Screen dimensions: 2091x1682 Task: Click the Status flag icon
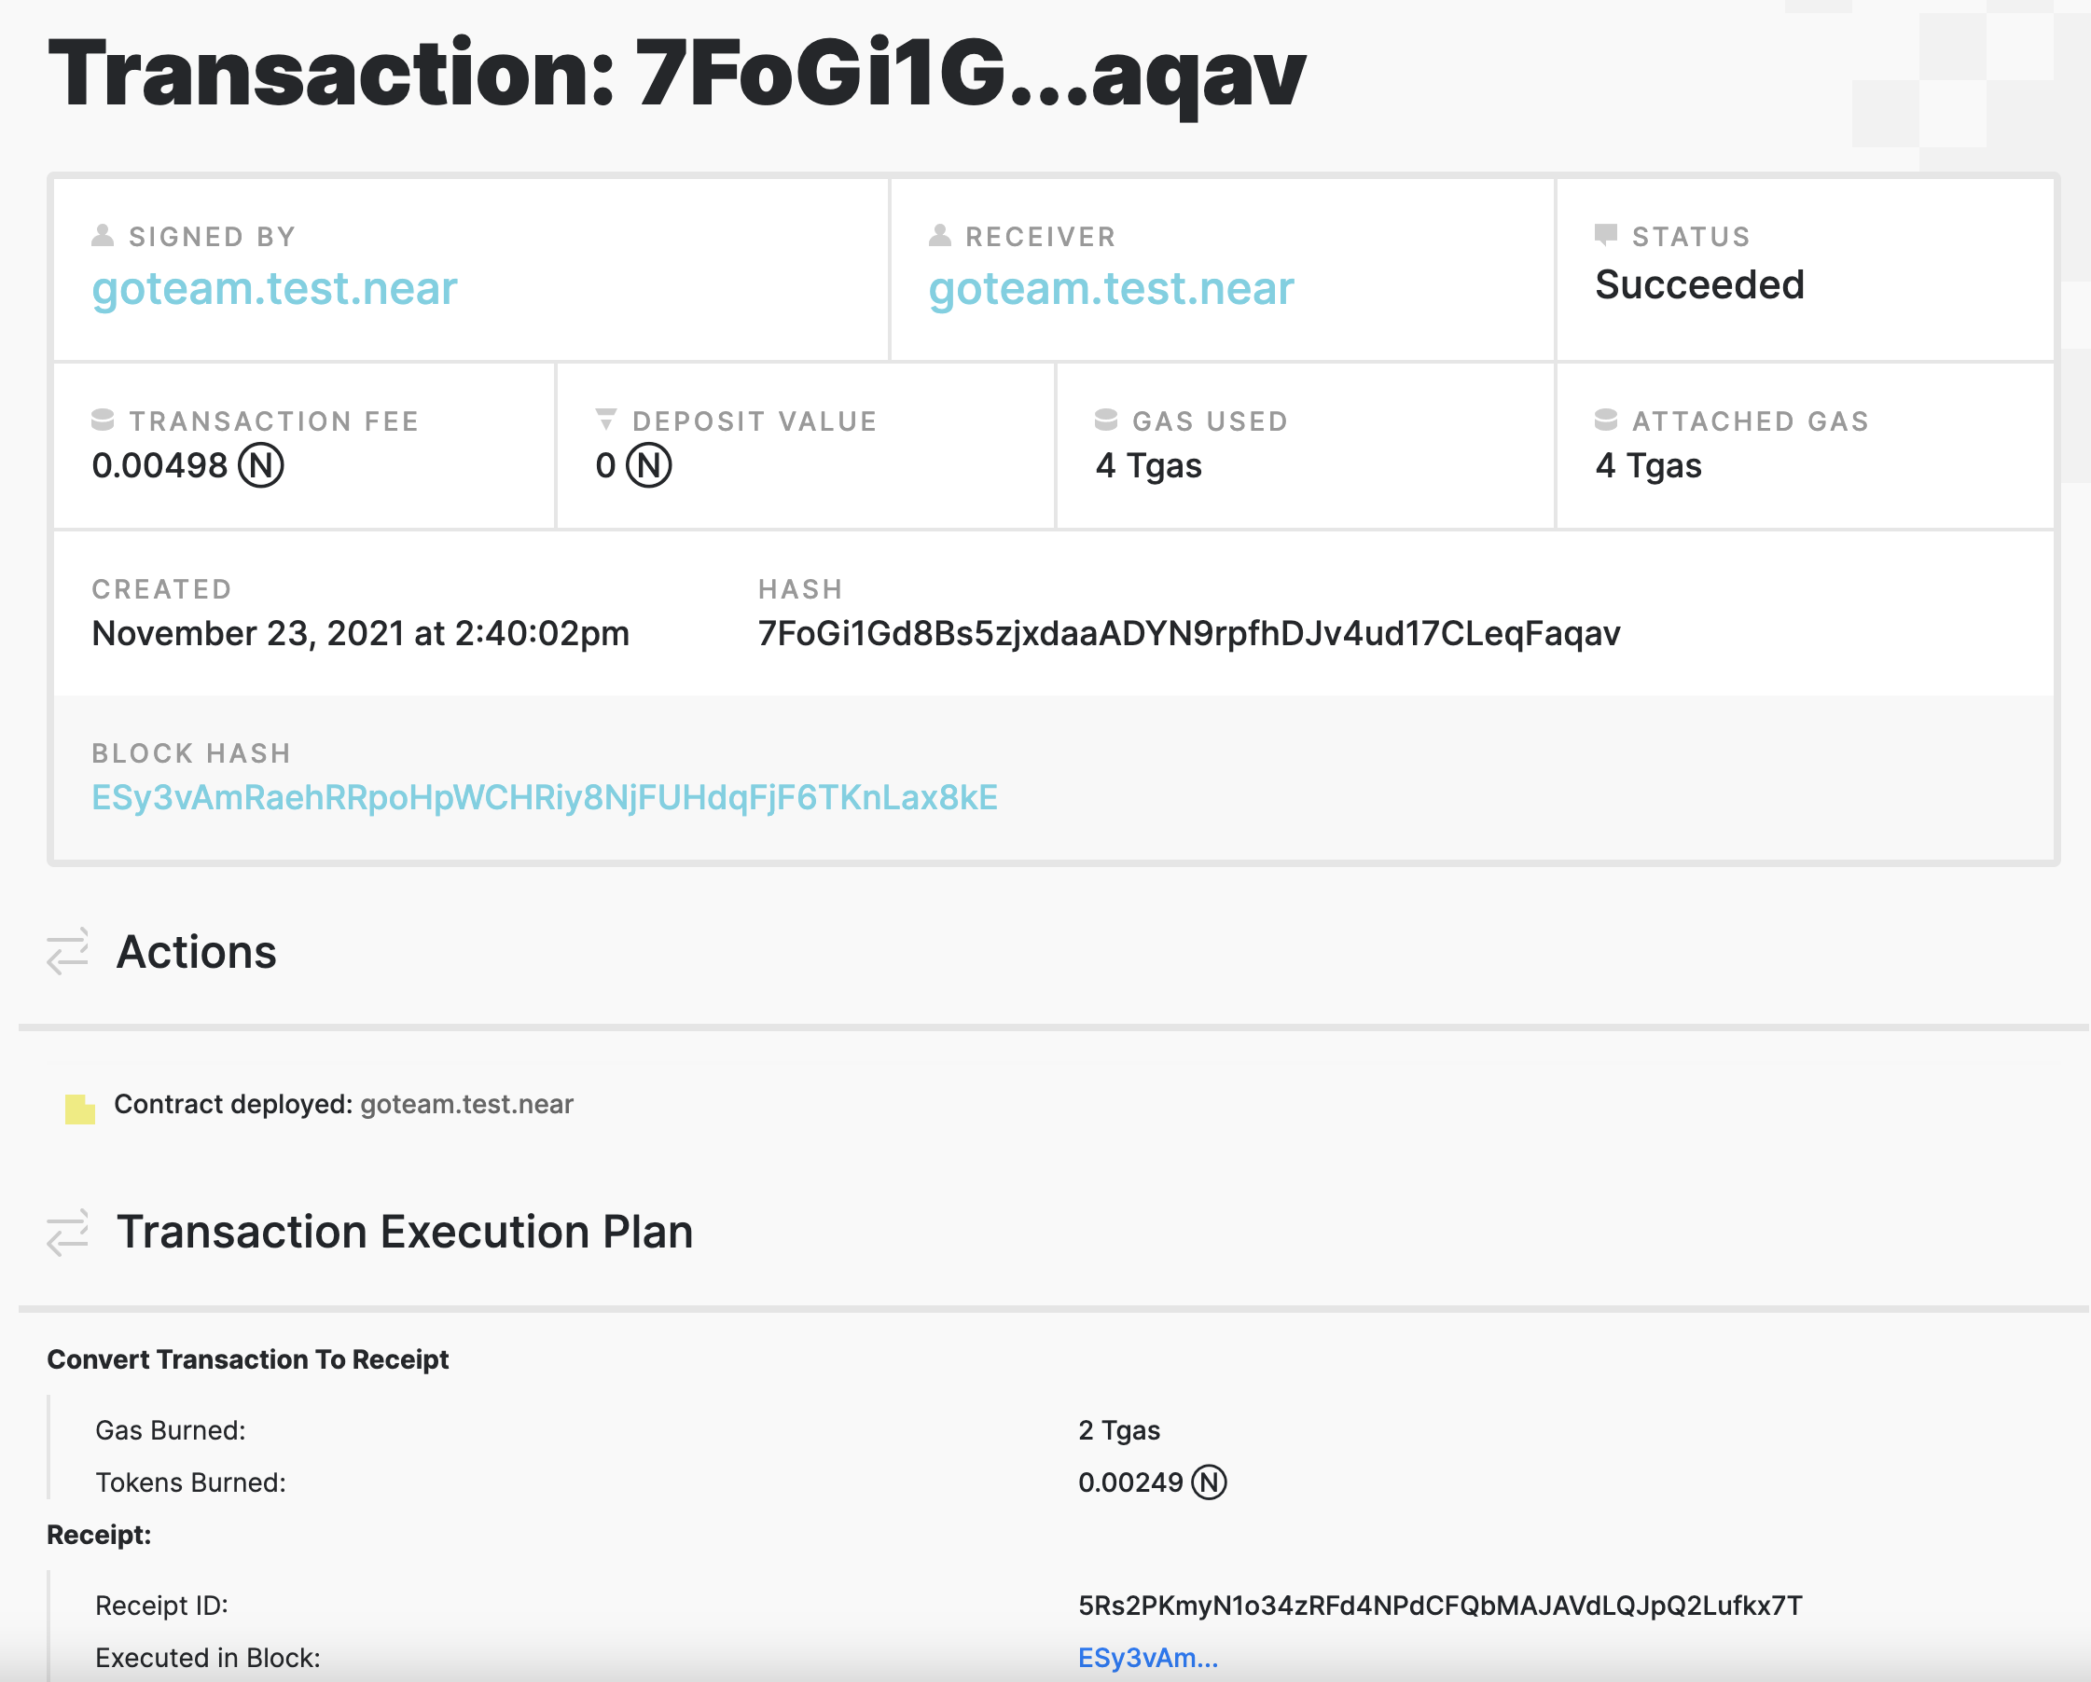coord(1605,235)
